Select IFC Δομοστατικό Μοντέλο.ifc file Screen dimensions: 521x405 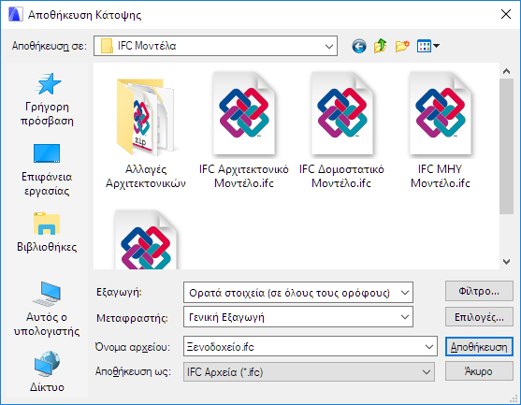[341, 131]
